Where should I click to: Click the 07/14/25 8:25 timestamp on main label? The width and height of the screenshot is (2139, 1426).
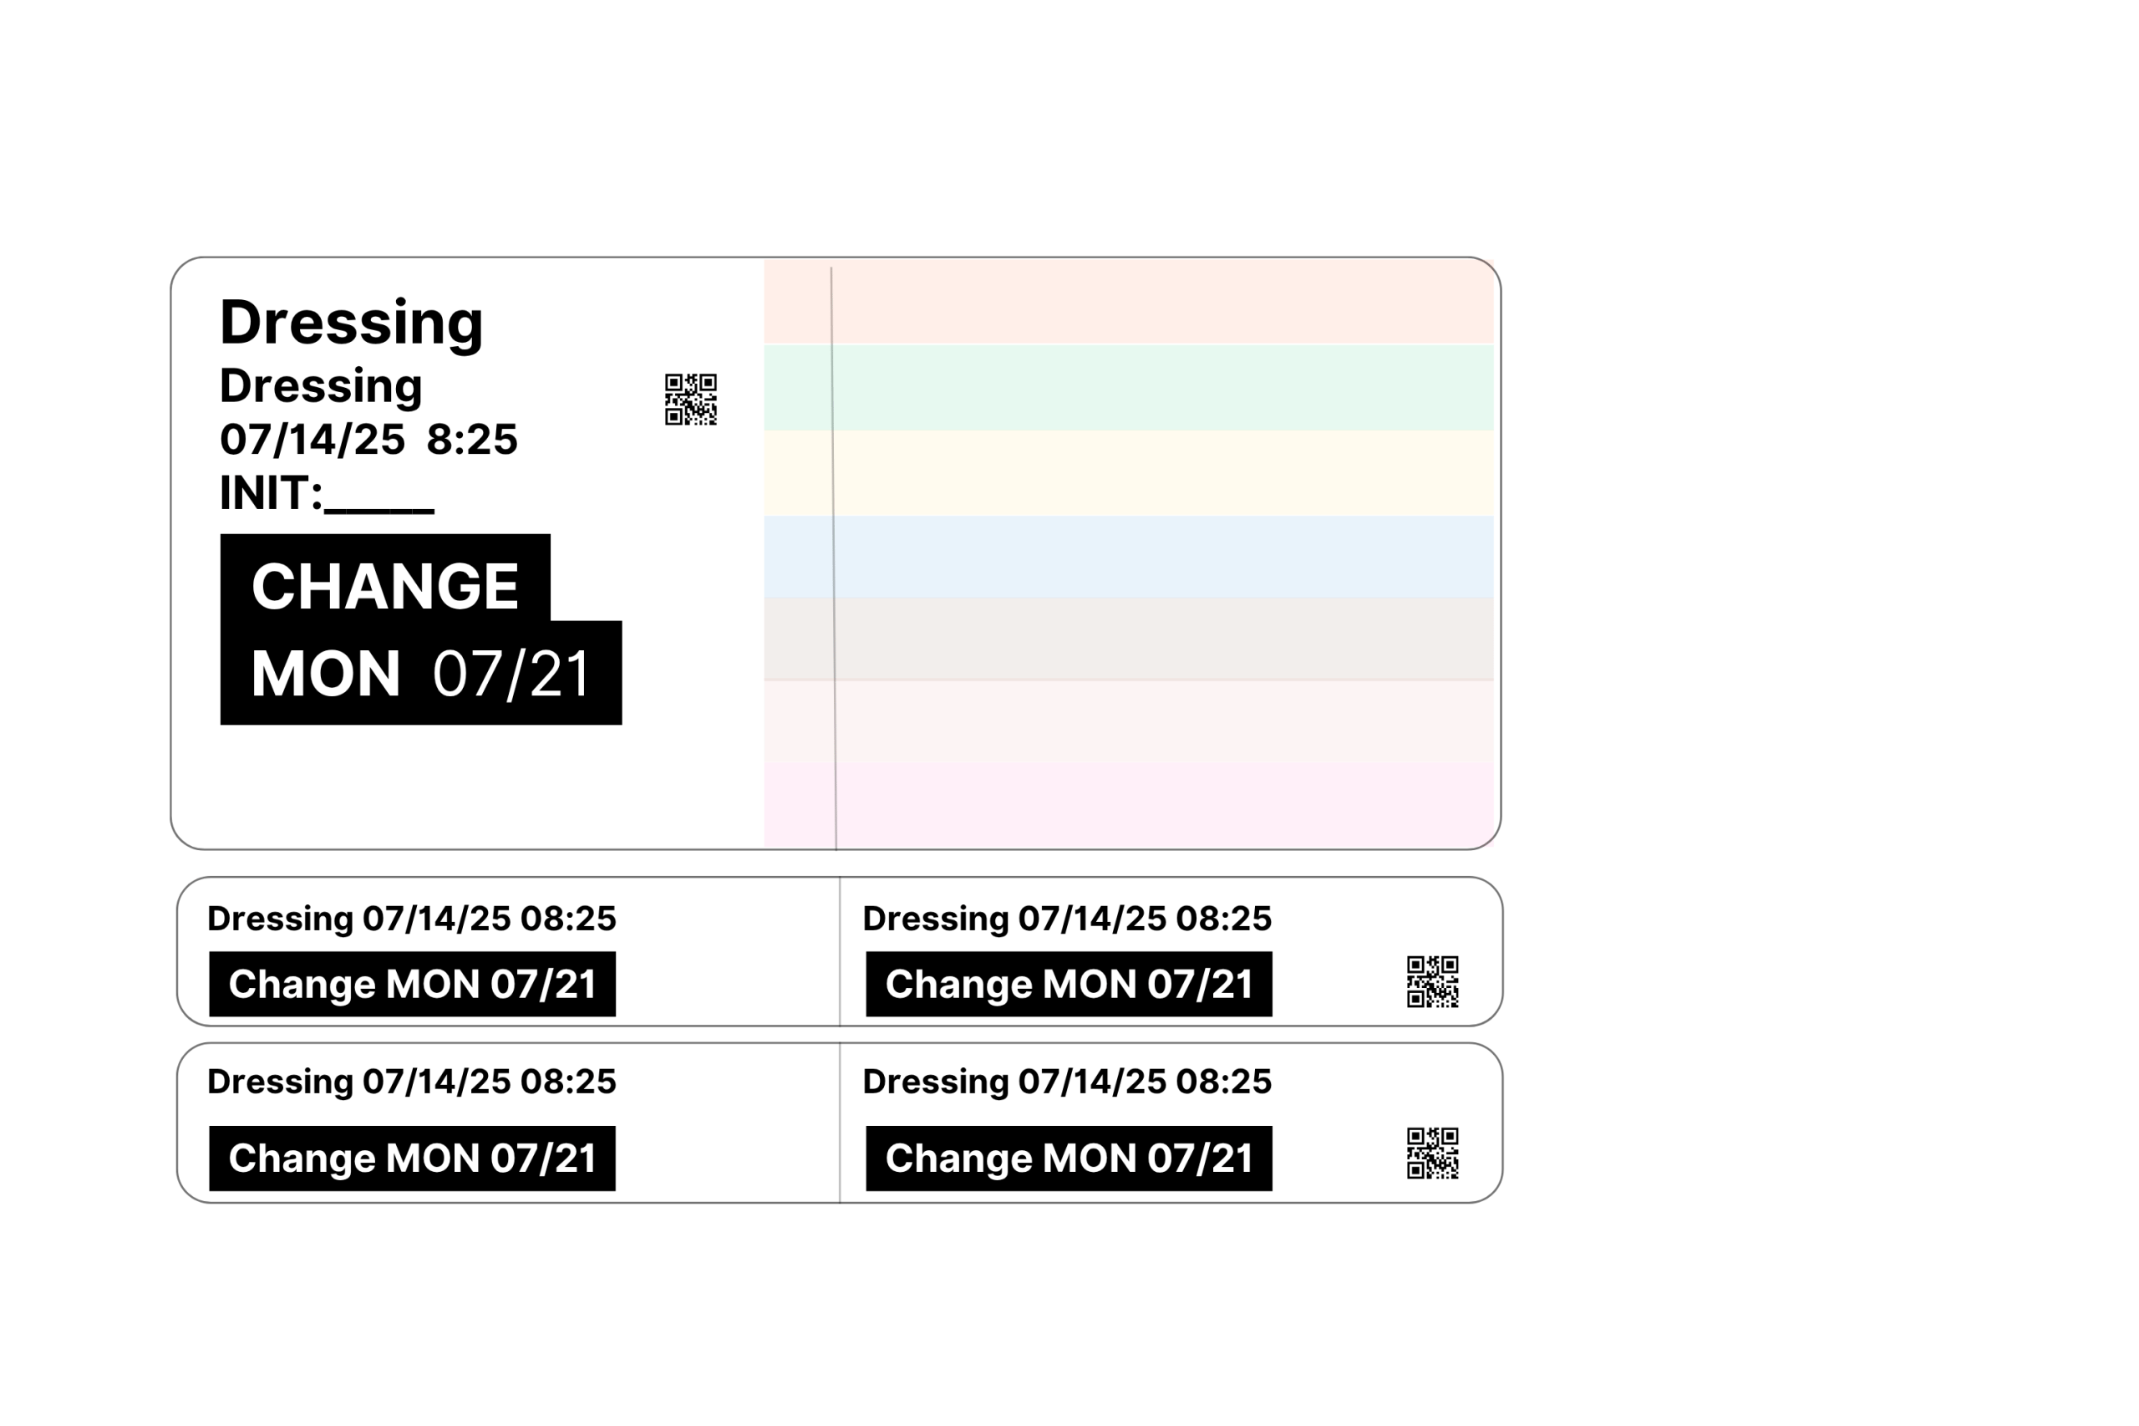[x=368, y=441]
